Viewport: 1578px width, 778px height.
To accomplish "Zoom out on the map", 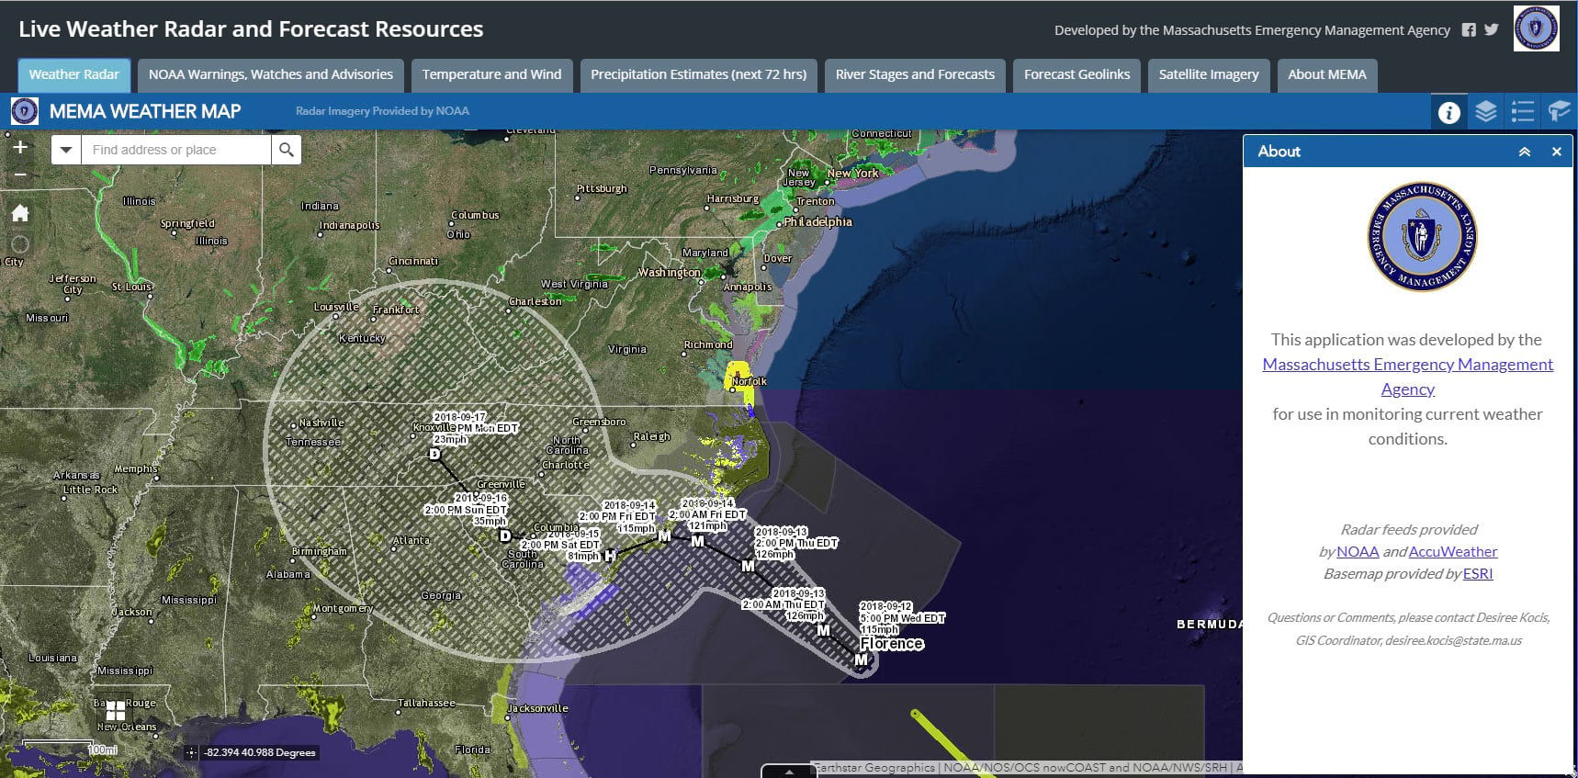I will (x=20, y=175).
